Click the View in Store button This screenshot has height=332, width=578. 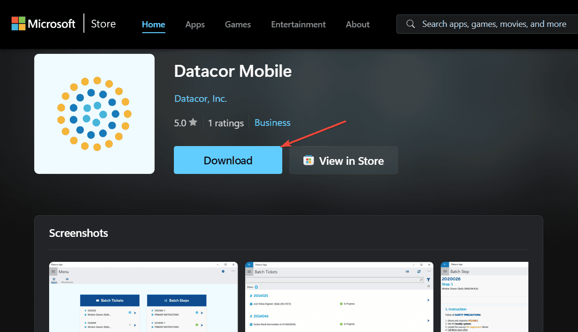coord(343,160)
